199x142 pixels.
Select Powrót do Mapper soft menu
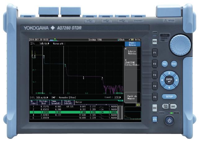(x=132, y=97)
